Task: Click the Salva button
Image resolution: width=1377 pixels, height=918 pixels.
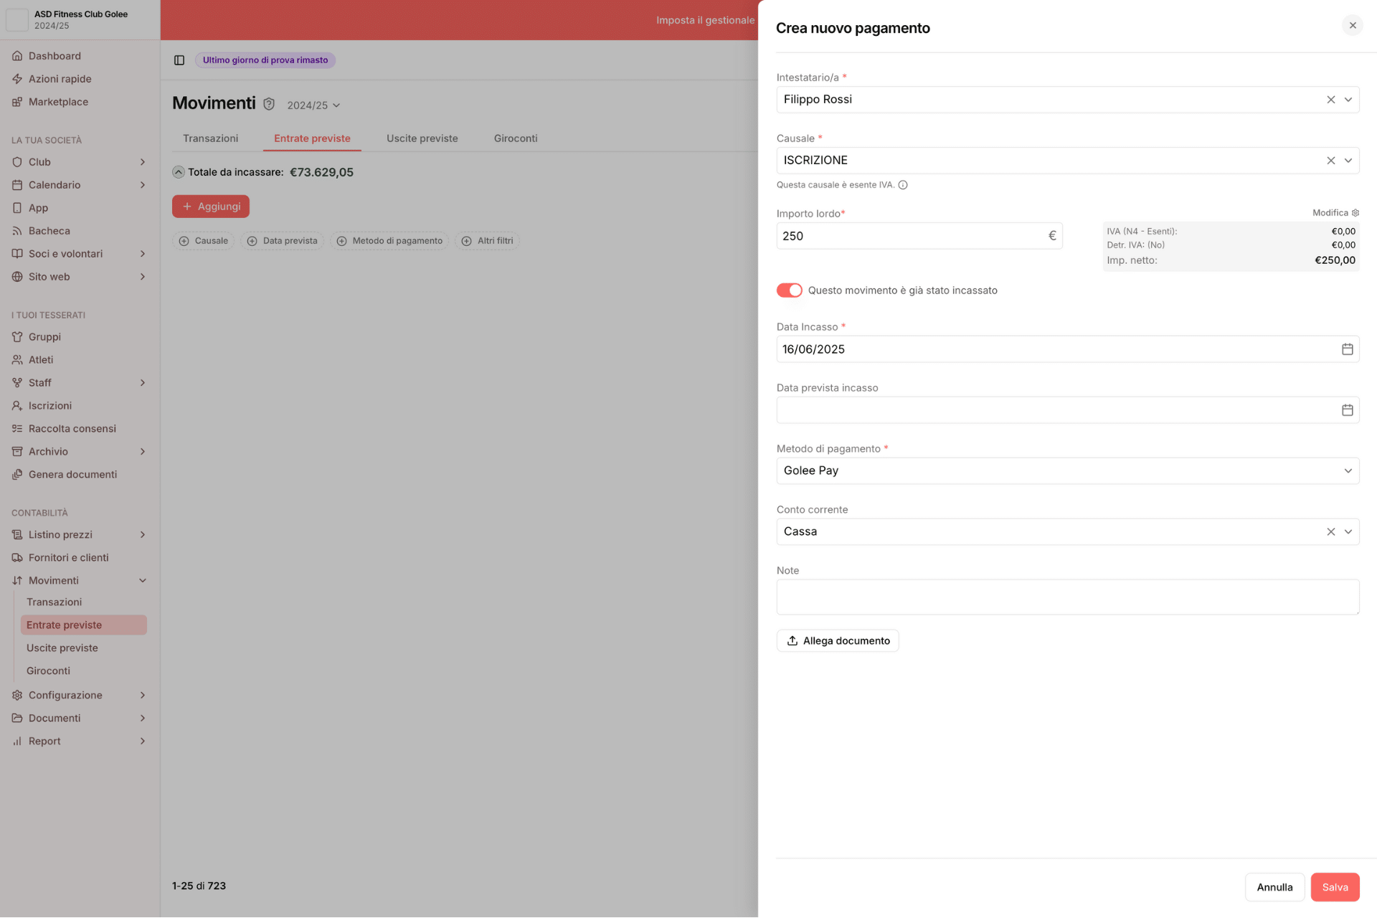Action: [1334, 887]
